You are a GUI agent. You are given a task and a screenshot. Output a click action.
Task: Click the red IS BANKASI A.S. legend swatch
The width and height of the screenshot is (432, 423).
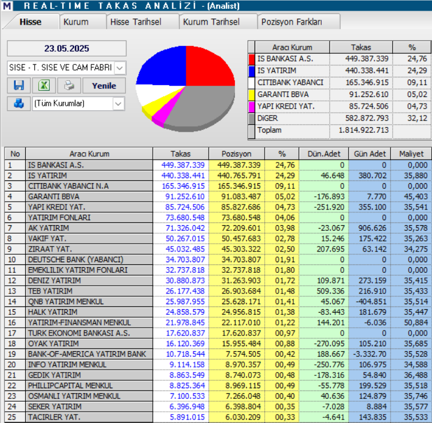[x=252, y=59]
